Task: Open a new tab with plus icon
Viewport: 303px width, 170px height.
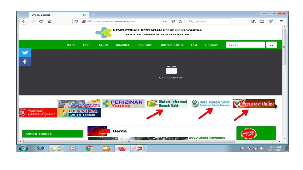Action: pyautogui.click(x=93, y=15)
